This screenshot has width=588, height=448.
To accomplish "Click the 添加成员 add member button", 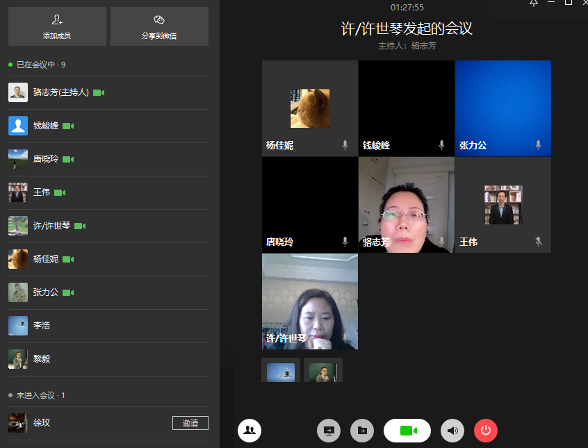I will tap(57, 26).
